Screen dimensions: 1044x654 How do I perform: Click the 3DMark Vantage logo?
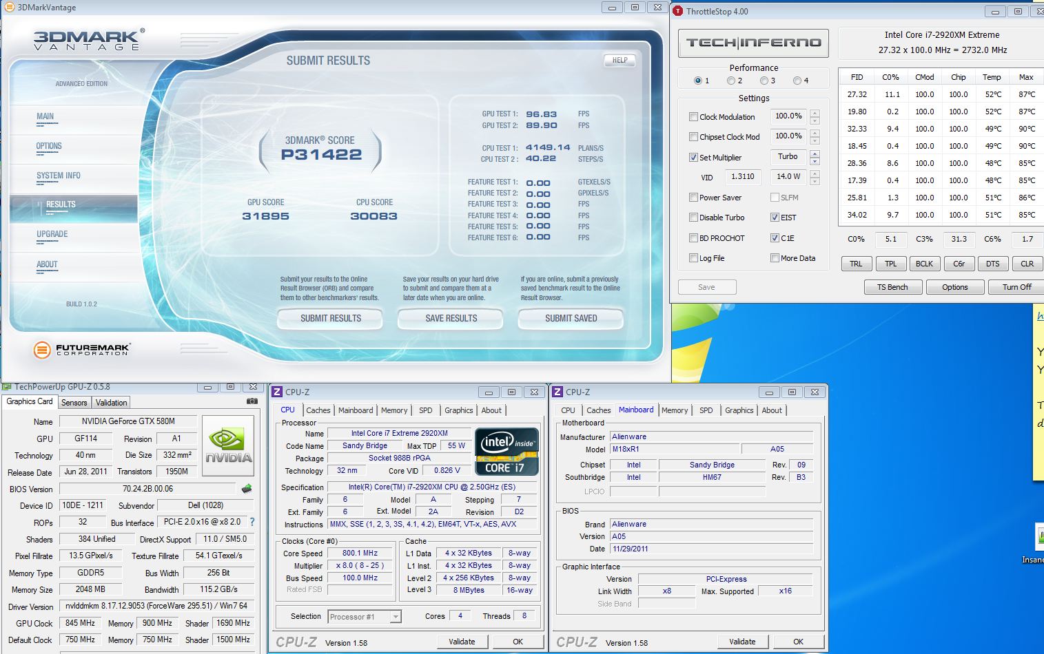[x=89, y=40]
